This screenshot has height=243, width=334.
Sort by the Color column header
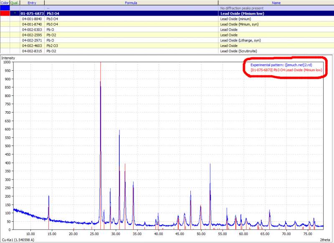(5, 3)
